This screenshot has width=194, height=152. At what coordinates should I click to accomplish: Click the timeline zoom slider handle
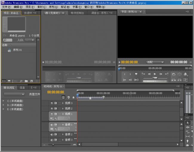[53, 145]
